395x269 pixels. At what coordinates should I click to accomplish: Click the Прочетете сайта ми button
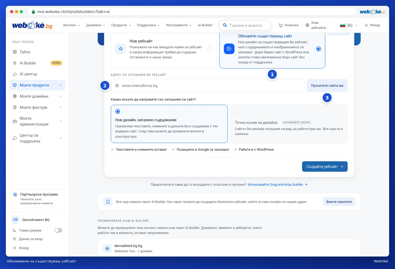[327, 85]
